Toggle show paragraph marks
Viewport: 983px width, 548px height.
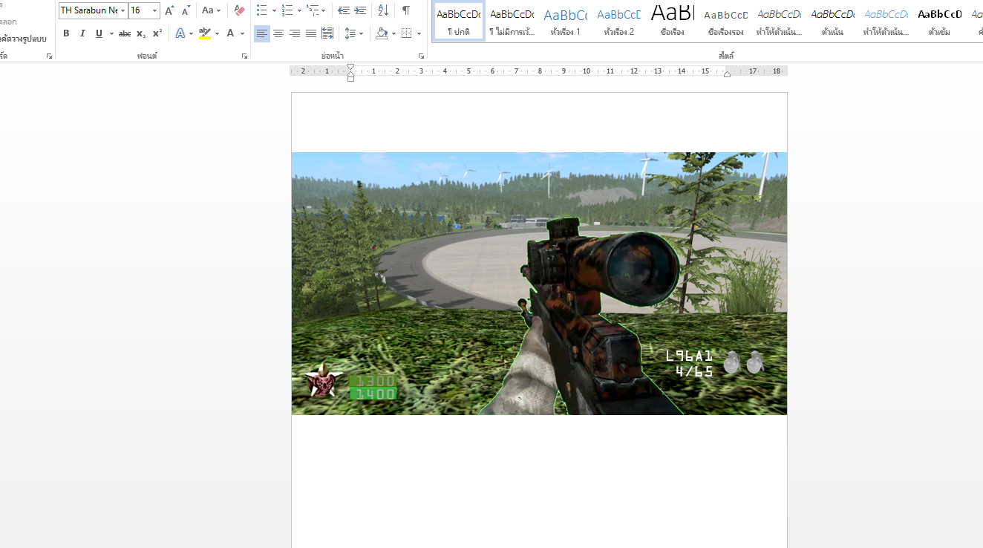pyautogui.click(x=406, y=10)
